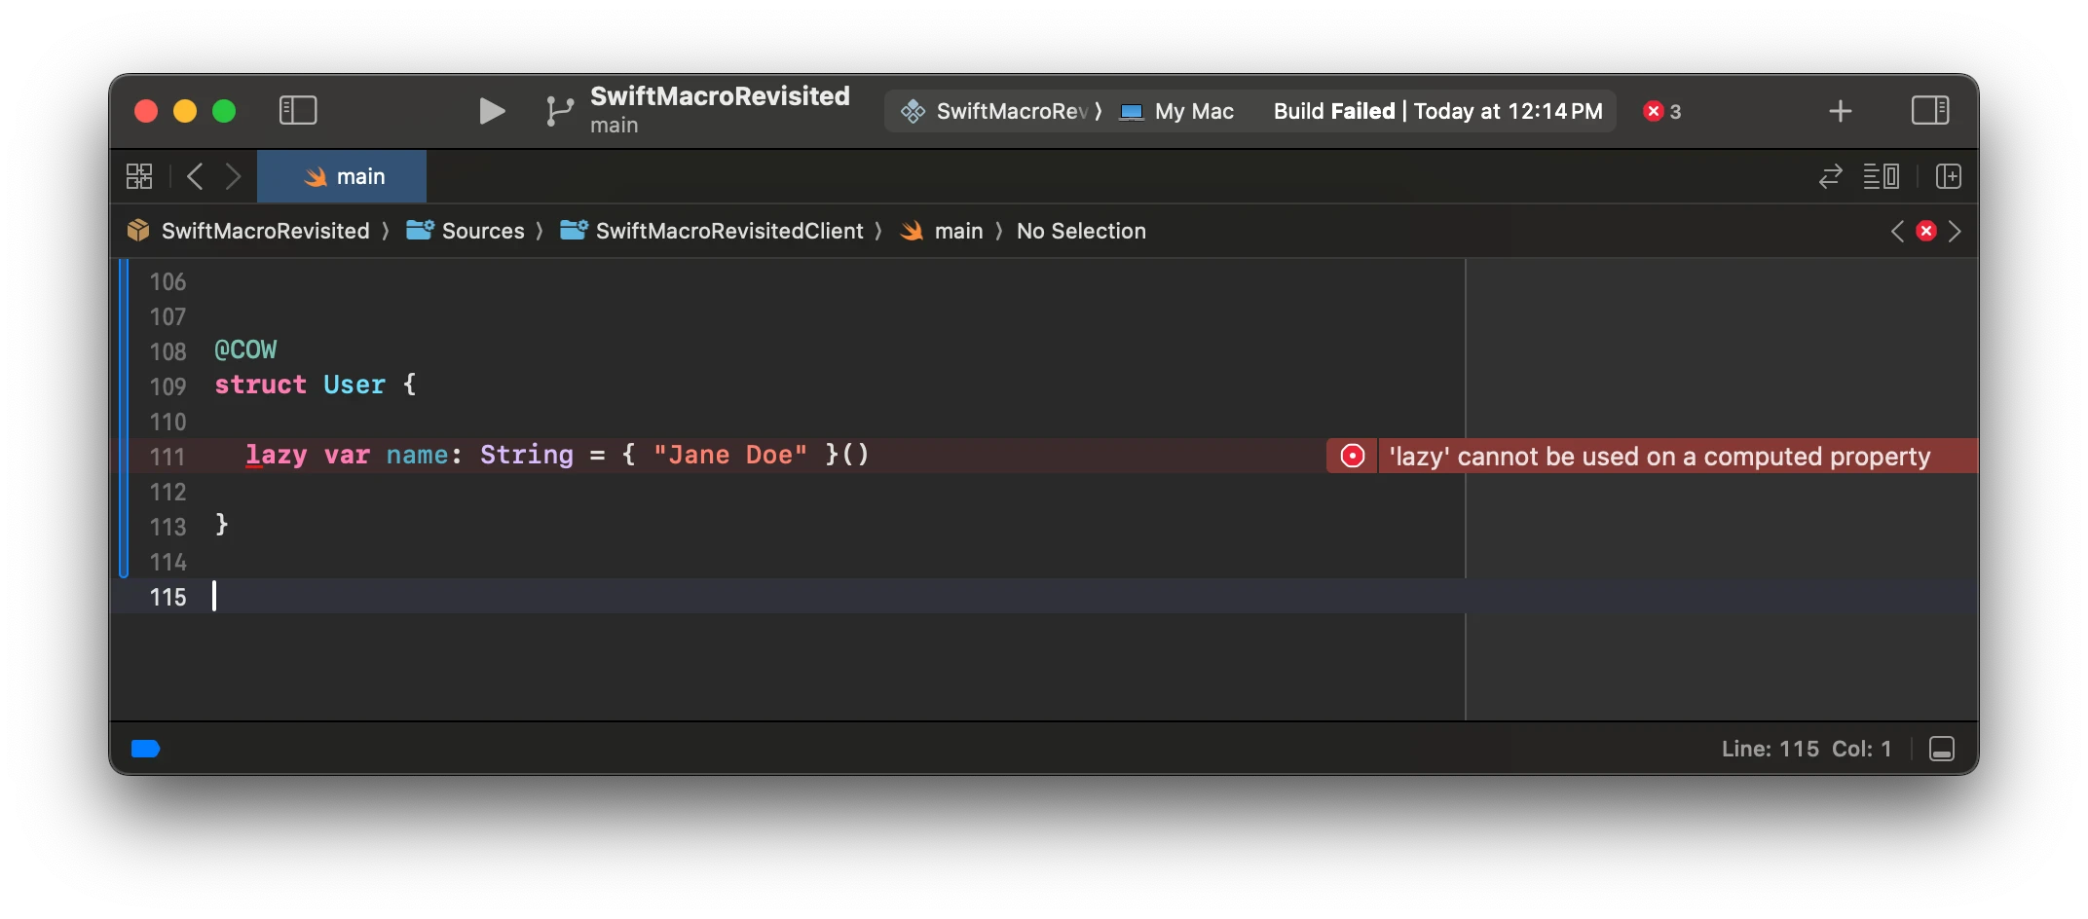
Task: Open the related items grid menu
Action: (139, 176)
